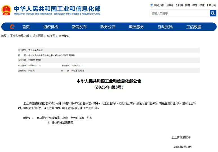This screenshot has height=152, width=218.
Task: Click into the keyword search field
Action: click(179, 13)
